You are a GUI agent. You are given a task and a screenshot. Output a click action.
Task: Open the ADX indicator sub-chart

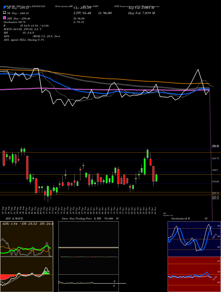pyautogui.click(x=27, y=239)
